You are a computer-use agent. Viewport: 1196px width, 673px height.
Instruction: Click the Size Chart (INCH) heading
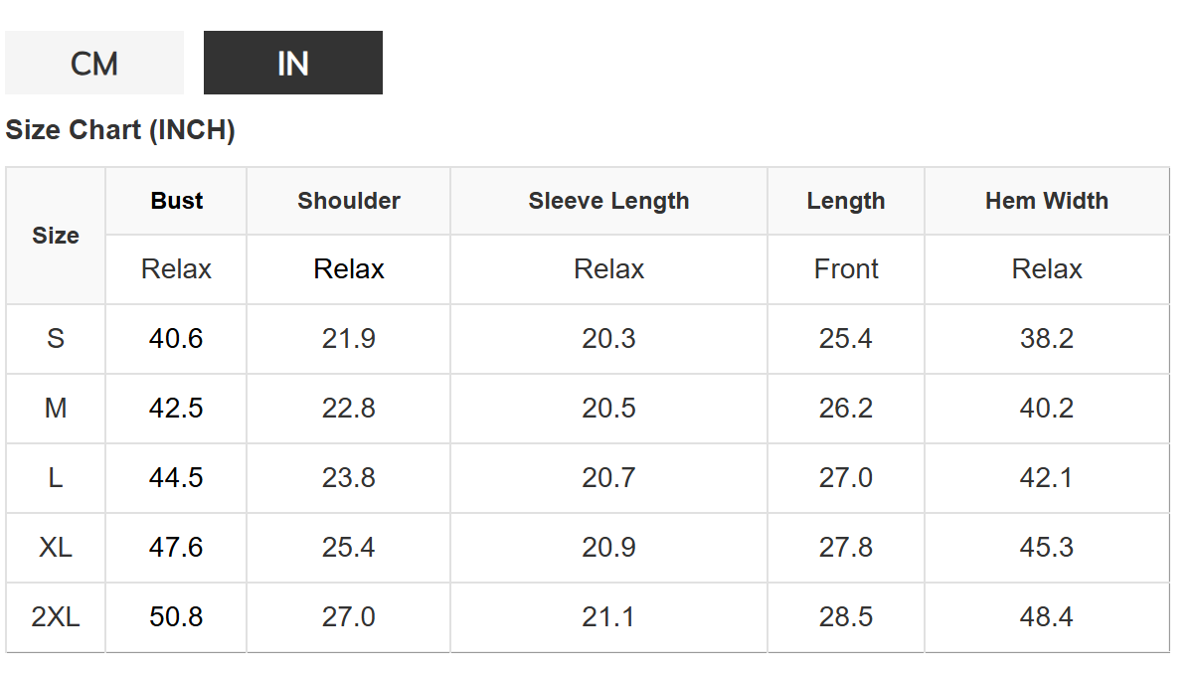120,130
